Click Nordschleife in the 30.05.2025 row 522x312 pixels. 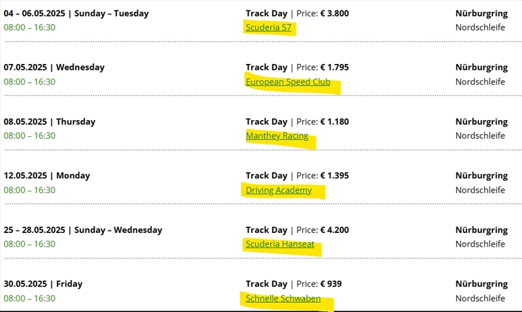pyautogui.click(x=480, y=298)
